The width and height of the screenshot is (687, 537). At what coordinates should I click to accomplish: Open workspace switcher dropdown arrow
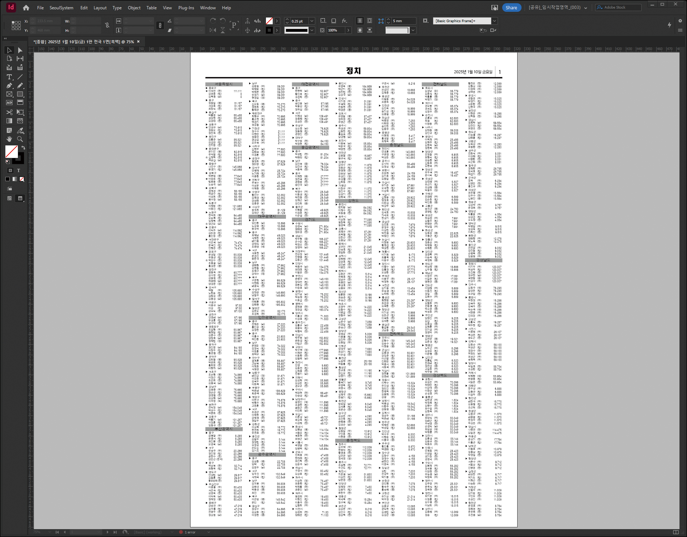[x=585, y=8]
